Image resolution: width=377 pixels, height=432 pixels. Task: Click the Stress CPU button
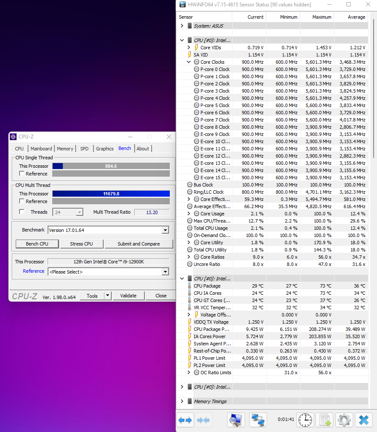click(82, 244)
